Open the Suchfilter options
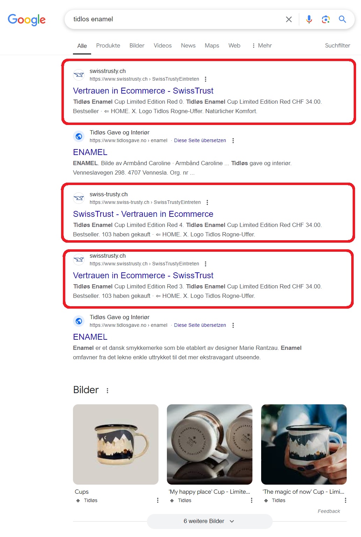The width and height of the screenshot is (361, 537). click(x=338, y=46)
